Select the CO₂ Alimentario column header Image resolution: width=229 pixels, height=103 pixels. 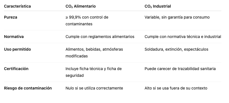tap(81, 6)
